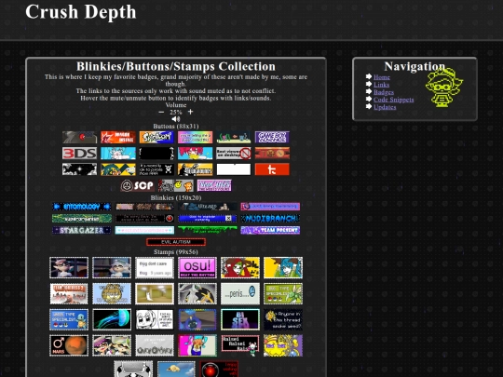Click the Evil Autism blinkie

pos(176,242)
